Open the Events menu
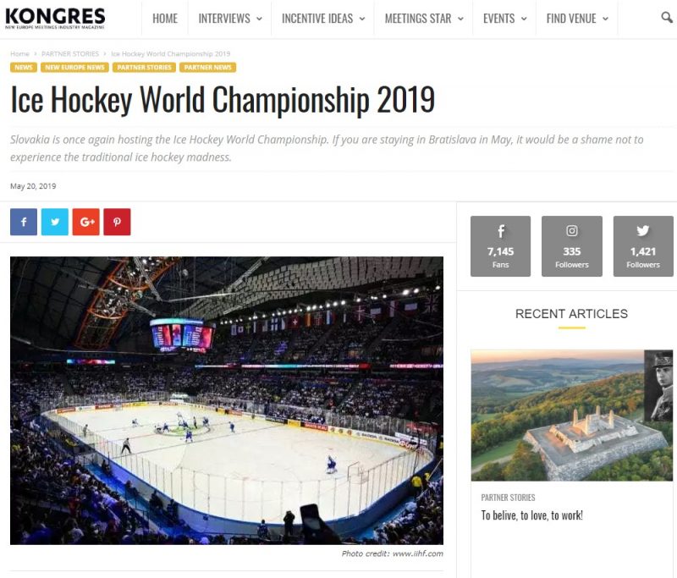 point(505,19)
